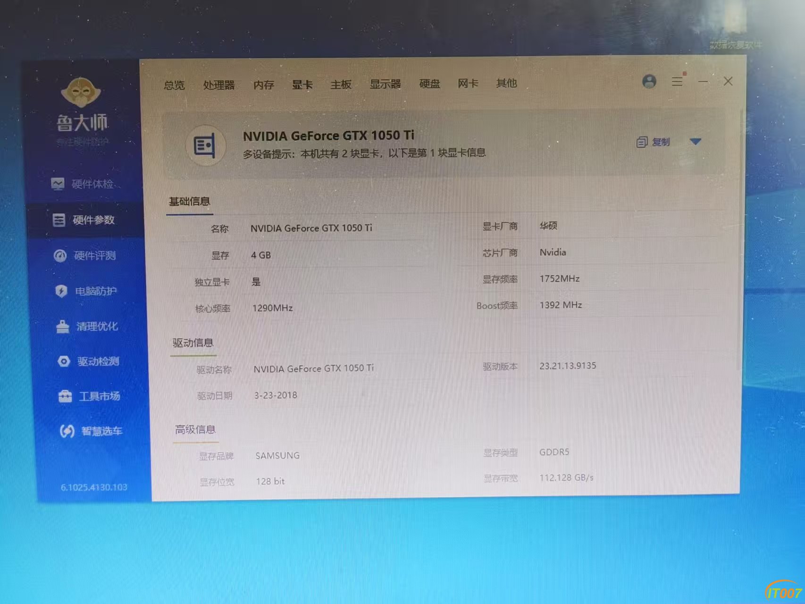Screen dimensions: 805x604
Task: Close the Lu Dashi window
Action: pyautogui.click(x=728, y=81)
